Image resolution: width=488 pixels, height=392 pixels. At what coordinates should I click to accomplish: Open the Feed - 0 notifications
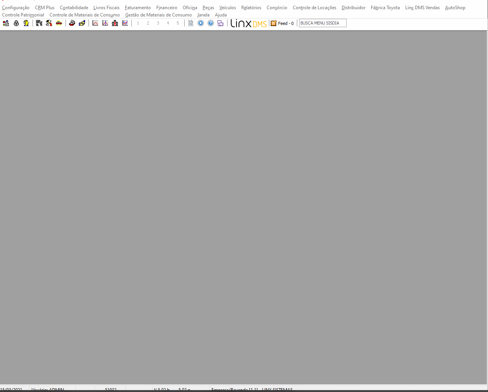pos(286,23)
